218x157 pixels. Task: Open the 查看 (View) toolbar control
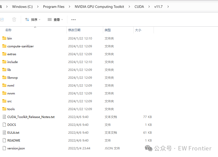tap(55, 19)
